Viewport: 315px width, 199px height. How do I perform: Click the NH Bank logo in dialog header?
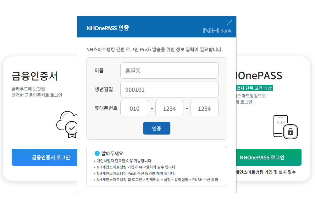(217, 31)
